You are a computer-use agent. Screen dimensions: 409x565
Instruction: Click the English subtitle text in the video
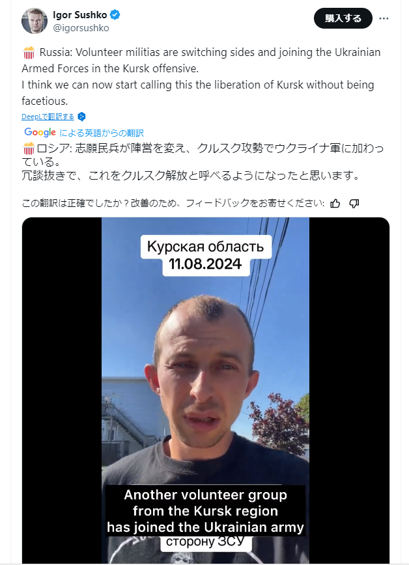pos(206,510)
